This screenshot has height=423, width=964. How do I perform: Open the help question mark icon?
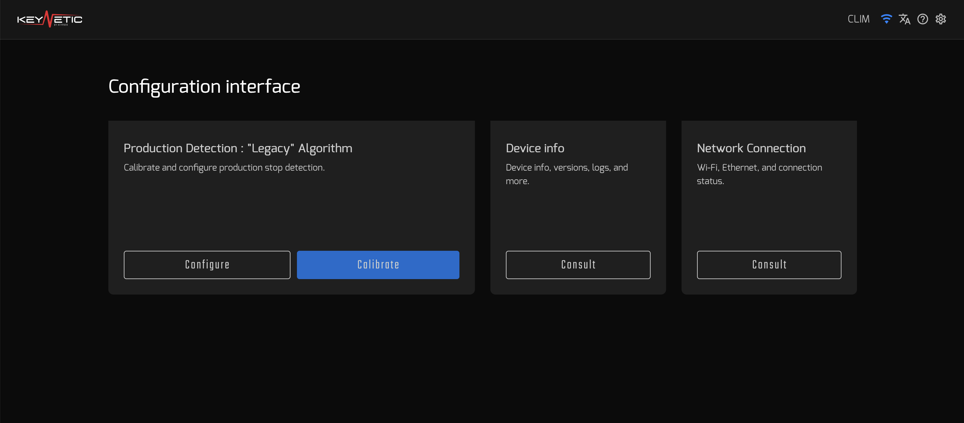922,19
